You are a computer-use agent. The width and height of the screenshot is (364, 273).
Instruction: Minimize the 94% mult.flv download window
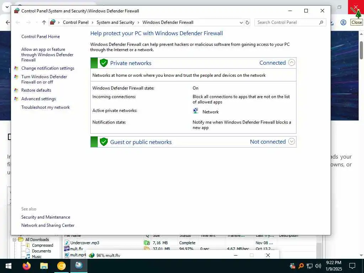coord(236,255)
